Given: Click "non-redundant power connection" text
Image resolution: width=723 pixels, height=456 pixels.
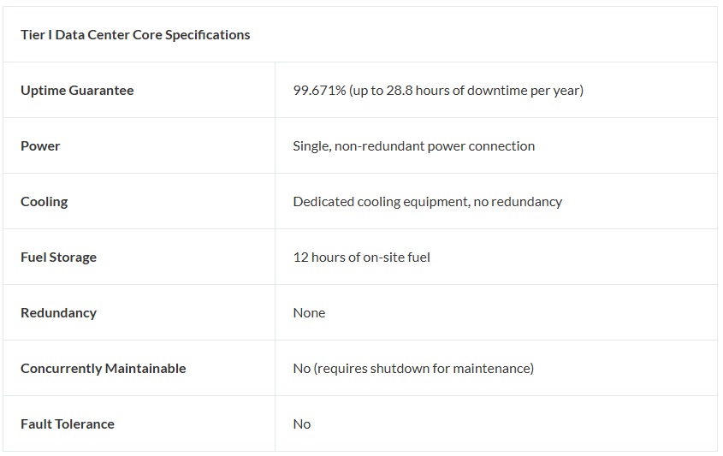Looking at the screenshot, I should point(435,146).
